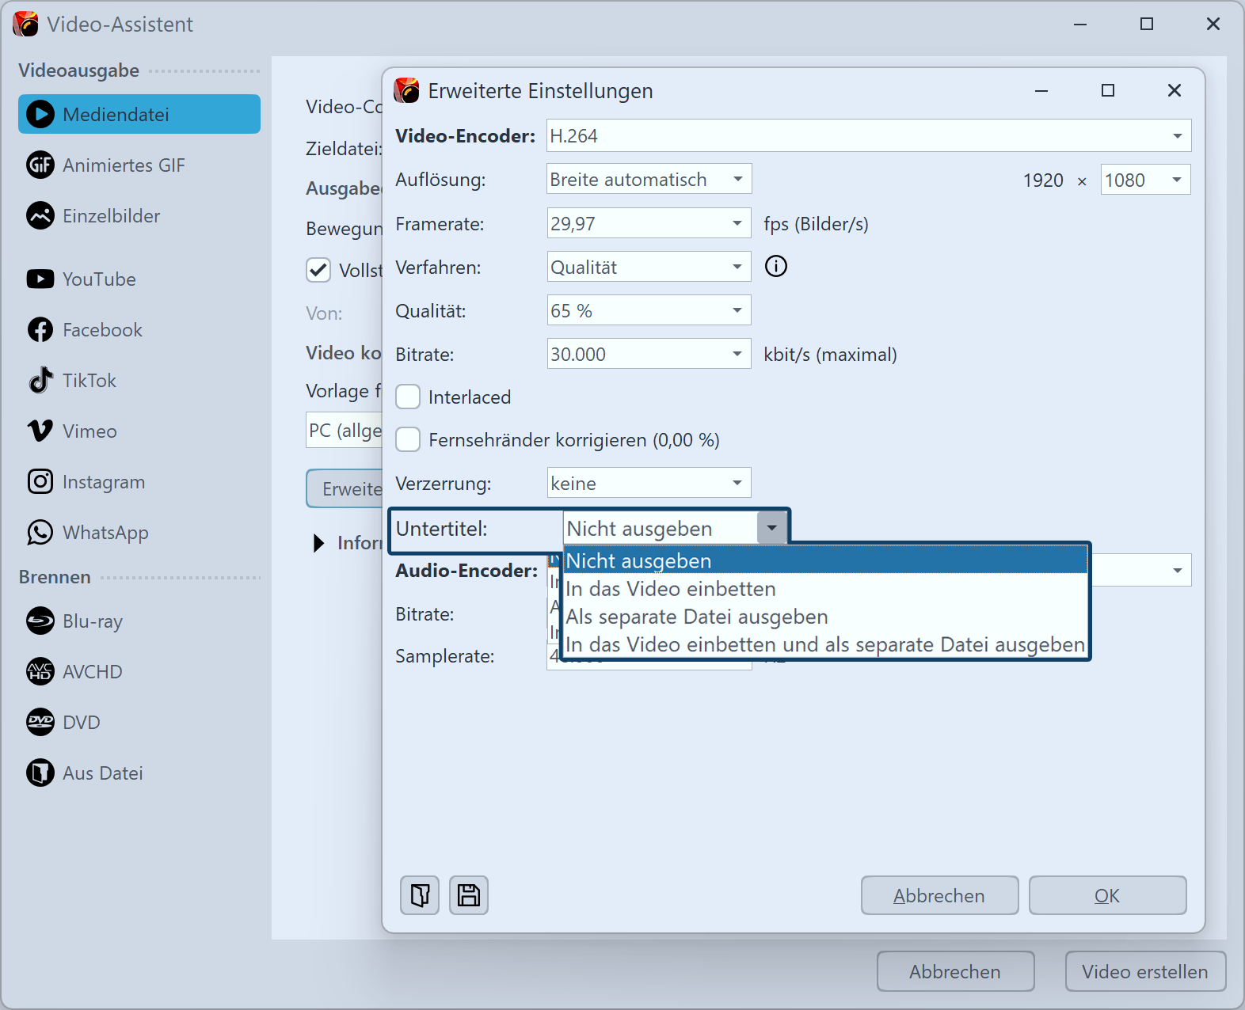The image size is (1245, 1010).
Task: Select the YouTube output icon
Action: (40, 279)
